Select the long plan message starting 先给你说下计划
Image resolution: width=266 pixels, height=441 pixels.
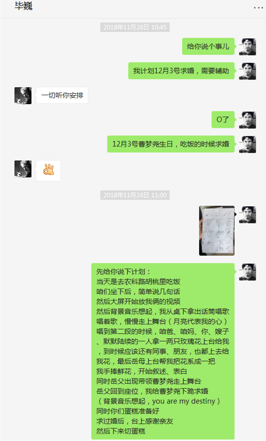(163, 351)
